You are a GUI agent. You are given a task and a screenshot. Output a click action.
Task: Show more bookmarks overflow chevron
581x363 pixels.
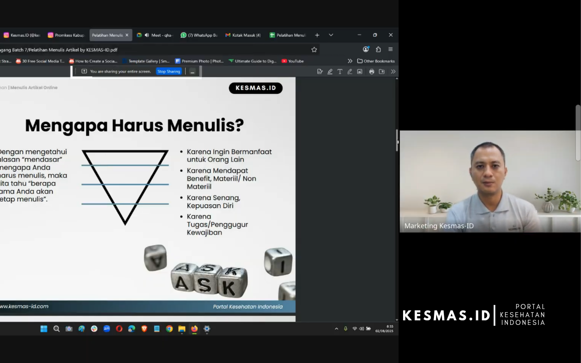pyautogui.click(x=350, y=61)
